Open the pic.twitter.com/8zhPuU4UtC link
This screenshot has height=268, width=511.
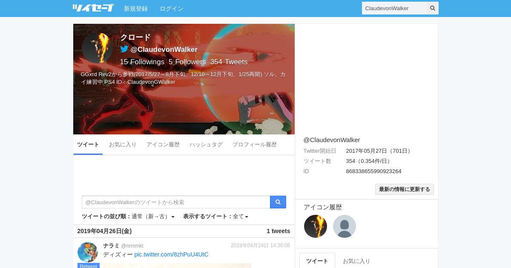pos(171,254)
